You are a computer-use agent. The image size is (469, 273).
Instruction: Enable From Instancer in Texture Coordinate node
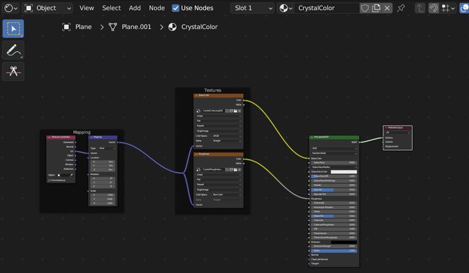tap(49, 180)
